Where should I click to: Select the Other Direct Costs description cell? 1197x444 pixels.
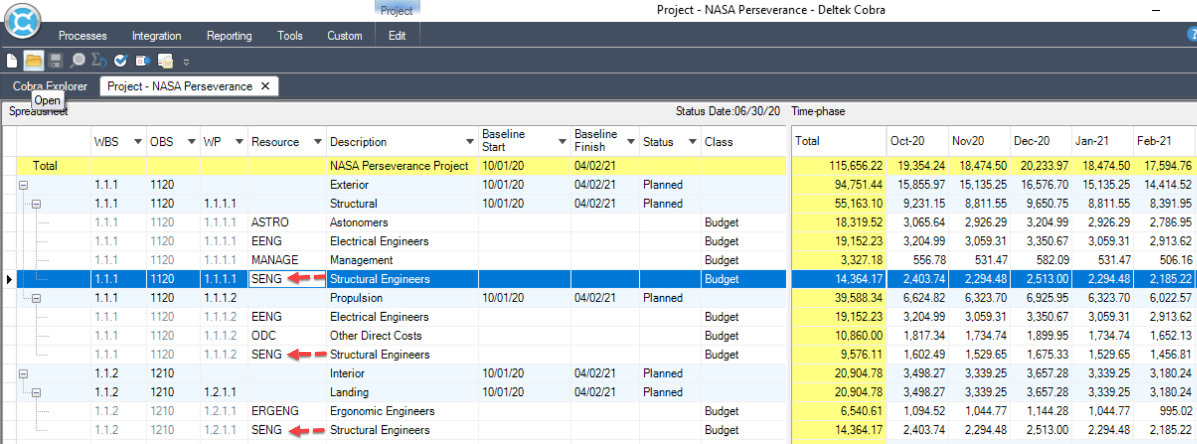click(x=402, y=336)
